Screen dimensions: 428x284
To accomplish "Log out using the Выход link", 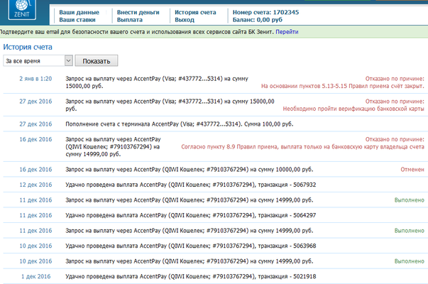I will (x=185, y=21).
